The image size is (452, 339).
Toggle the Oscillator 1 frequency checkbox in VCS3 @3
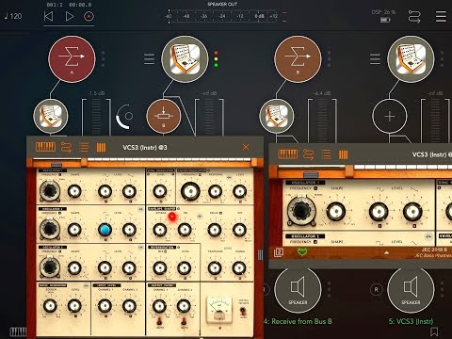(60, 174)
